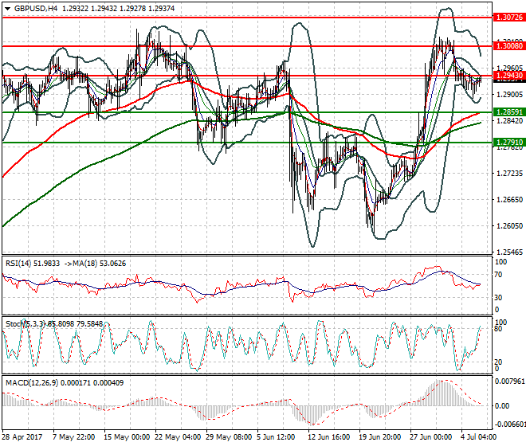Click the MACD 0.007961 scale value
Screen dimensions: 526x446
(x=510, y=381)
